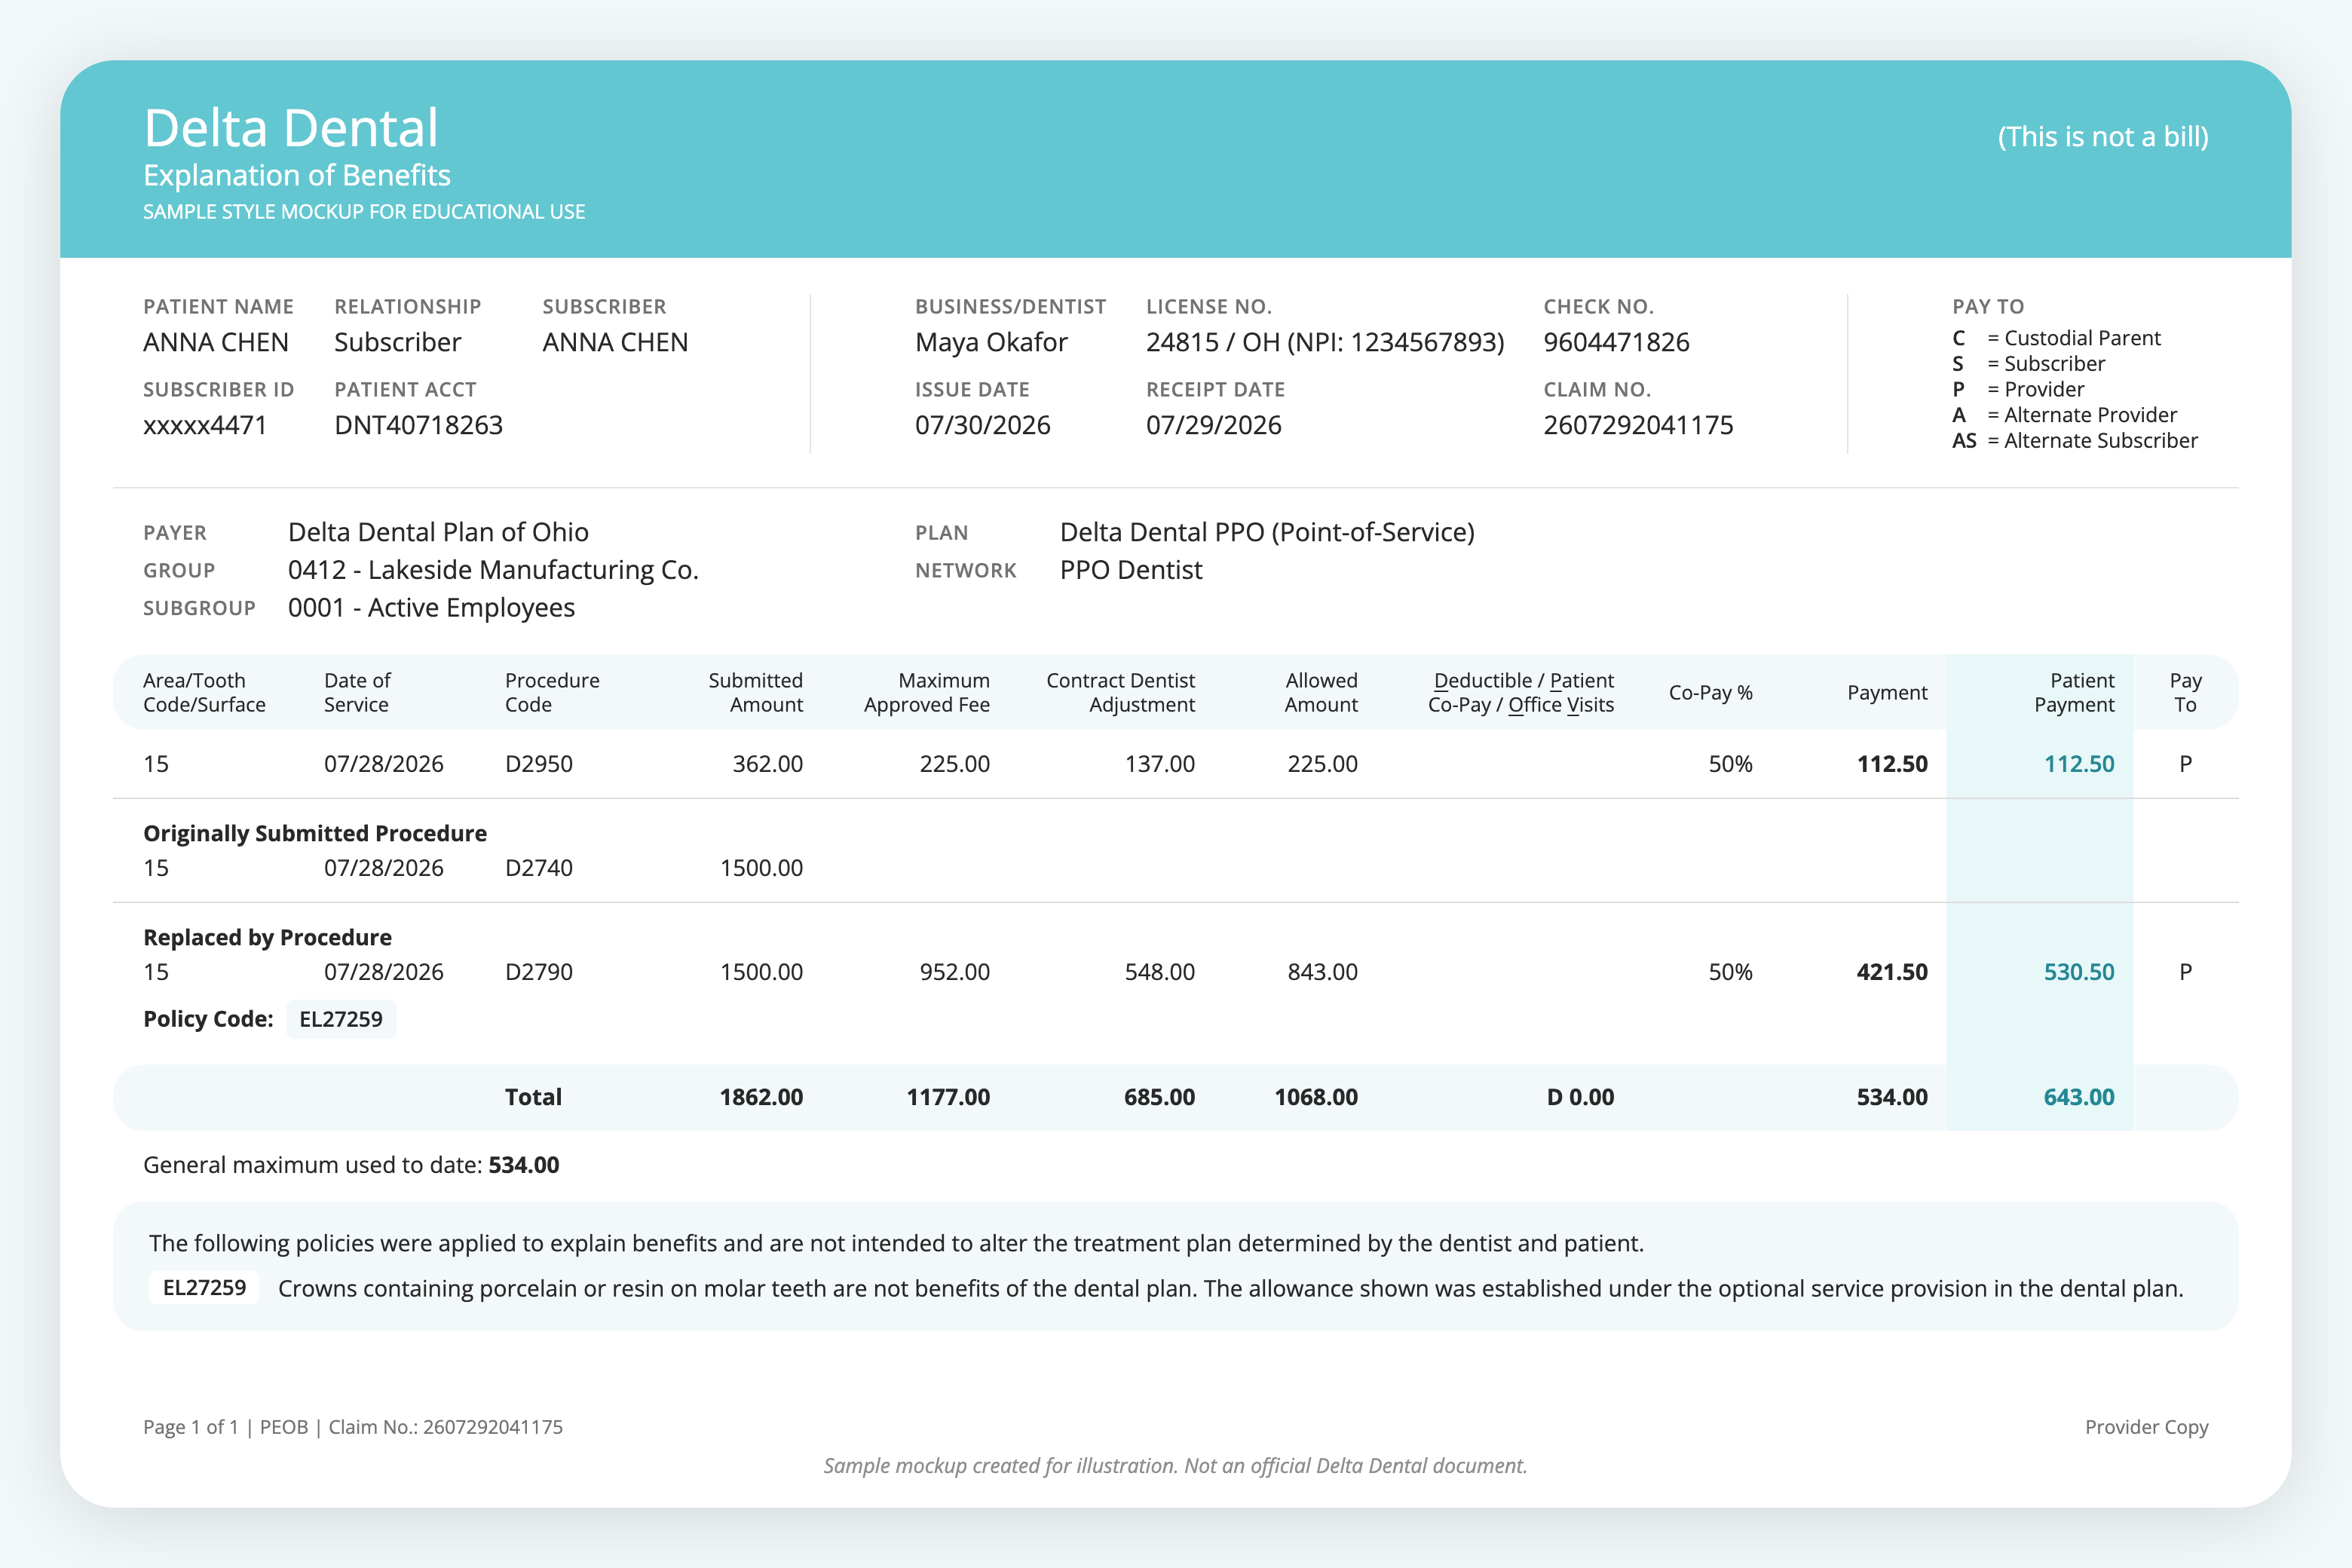The image size is (2352, 1568).
Task: Click submitted amount '362.00'
Action: (767, 764)
